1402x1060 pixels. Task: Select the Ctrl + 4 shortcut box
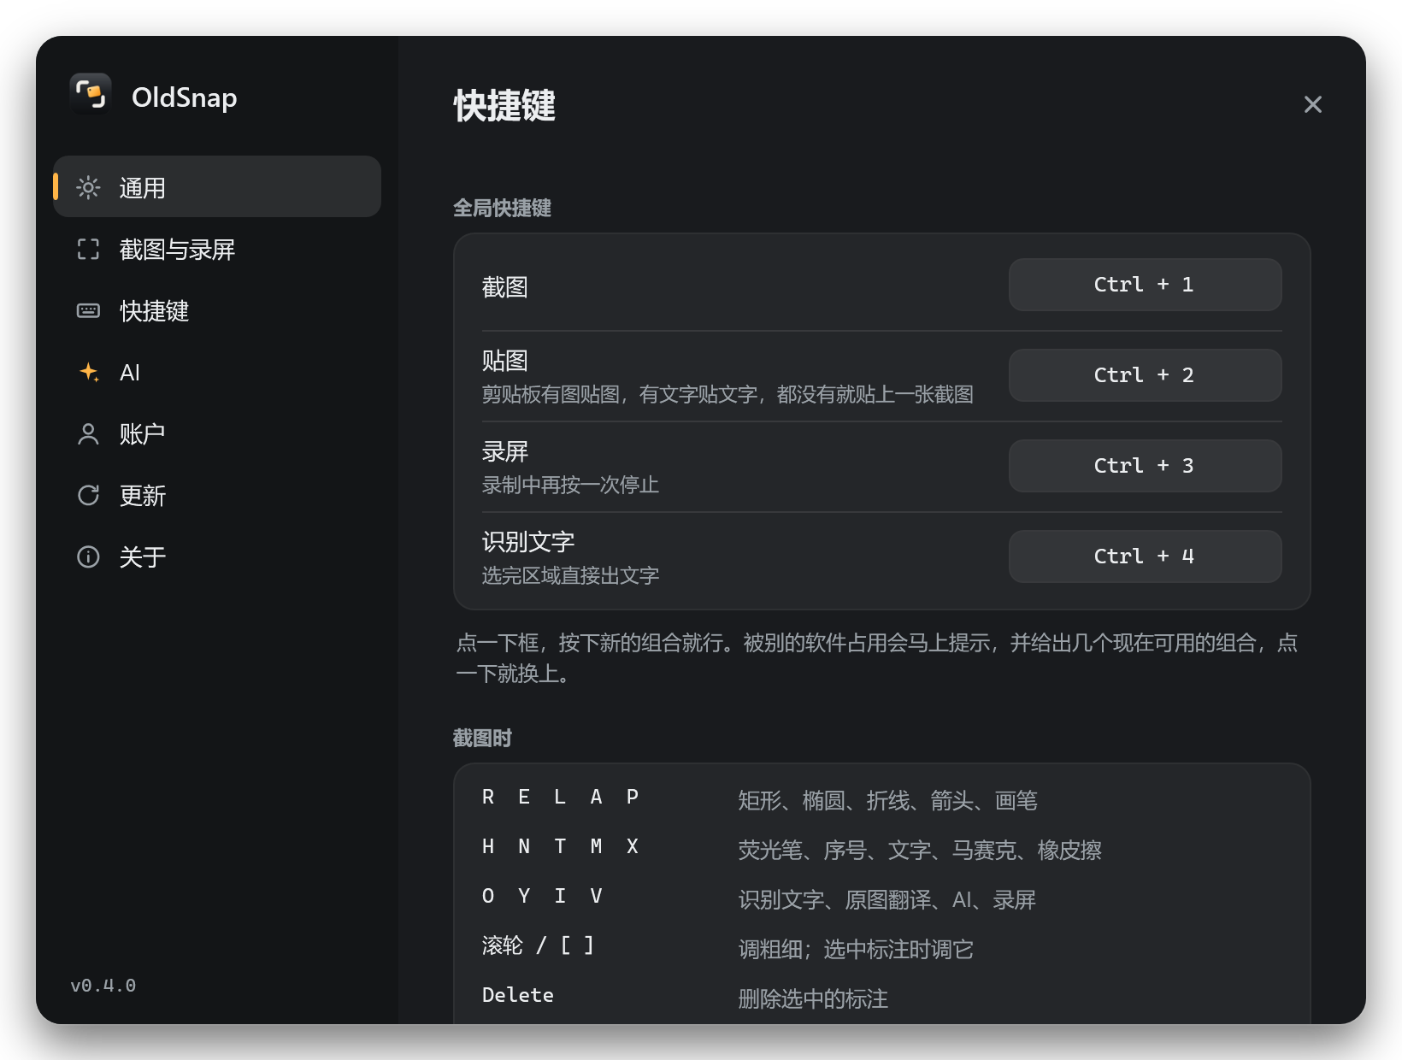point(1145,556)
